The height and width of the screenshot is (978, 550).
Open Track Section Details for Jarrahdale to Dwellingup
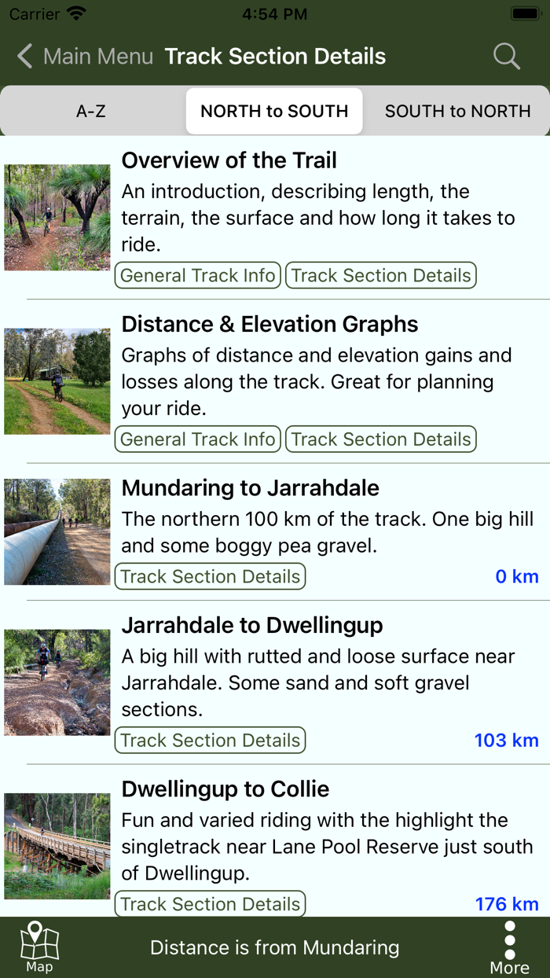coord(209,740)
